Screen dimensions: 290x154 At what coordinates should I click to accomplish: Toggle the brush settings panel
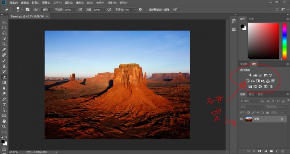coord(27,10)
